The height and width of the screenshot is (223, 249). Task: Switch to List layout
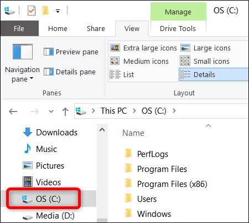coord(122,74)
